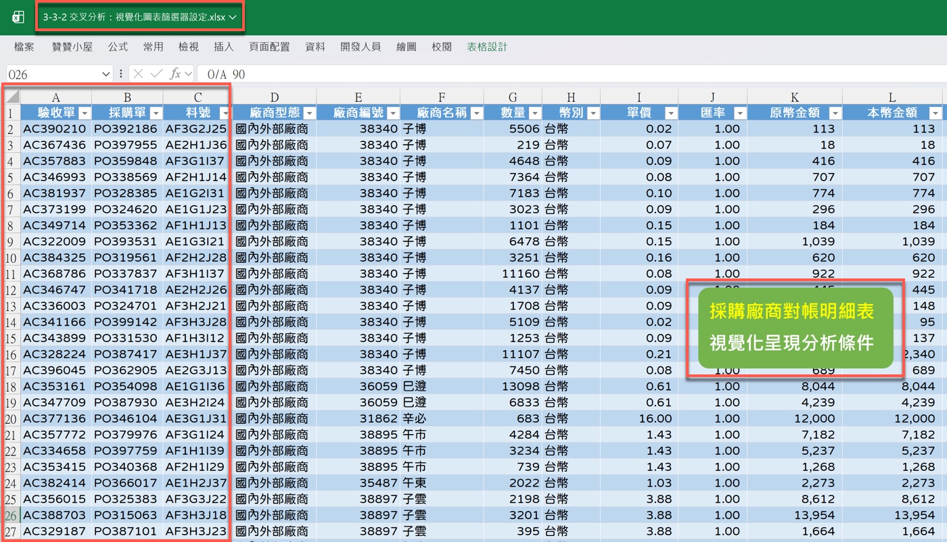The image size is (947, 542).
Task: Select column K header
Action: (795, 97)
